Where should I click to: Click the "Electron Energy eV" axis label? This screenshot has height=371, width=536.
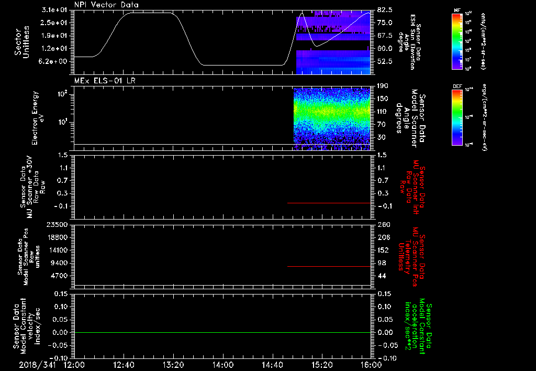pos(38,118)
